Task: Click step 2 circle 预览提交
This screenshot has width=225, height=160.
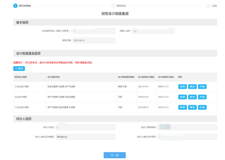Action: pos(113,6)
